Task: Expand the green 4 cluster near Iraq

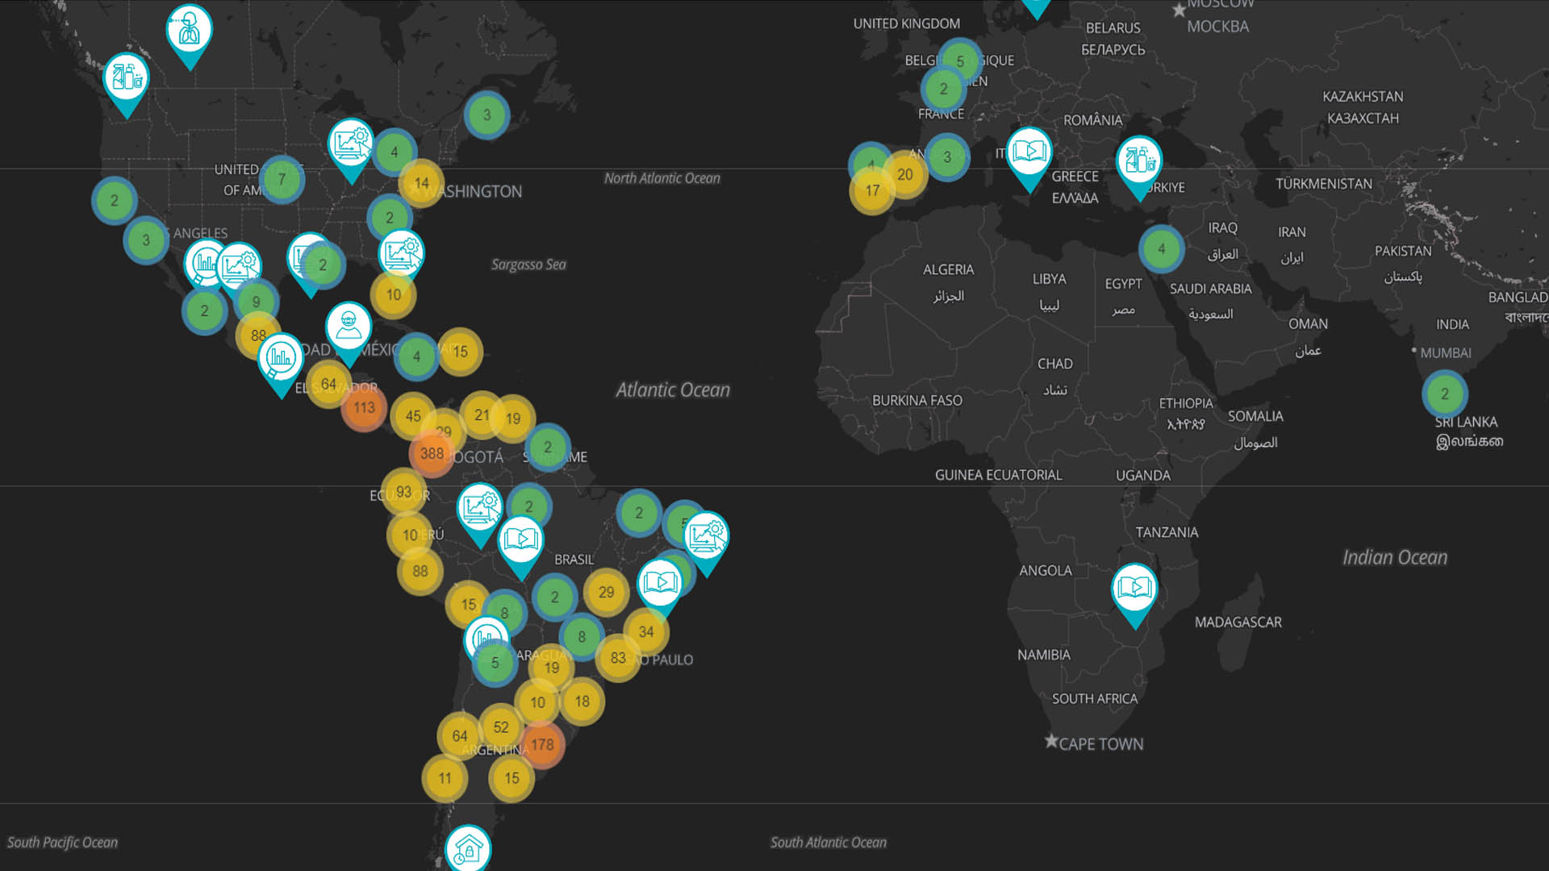Action: tap(1161, 248)
